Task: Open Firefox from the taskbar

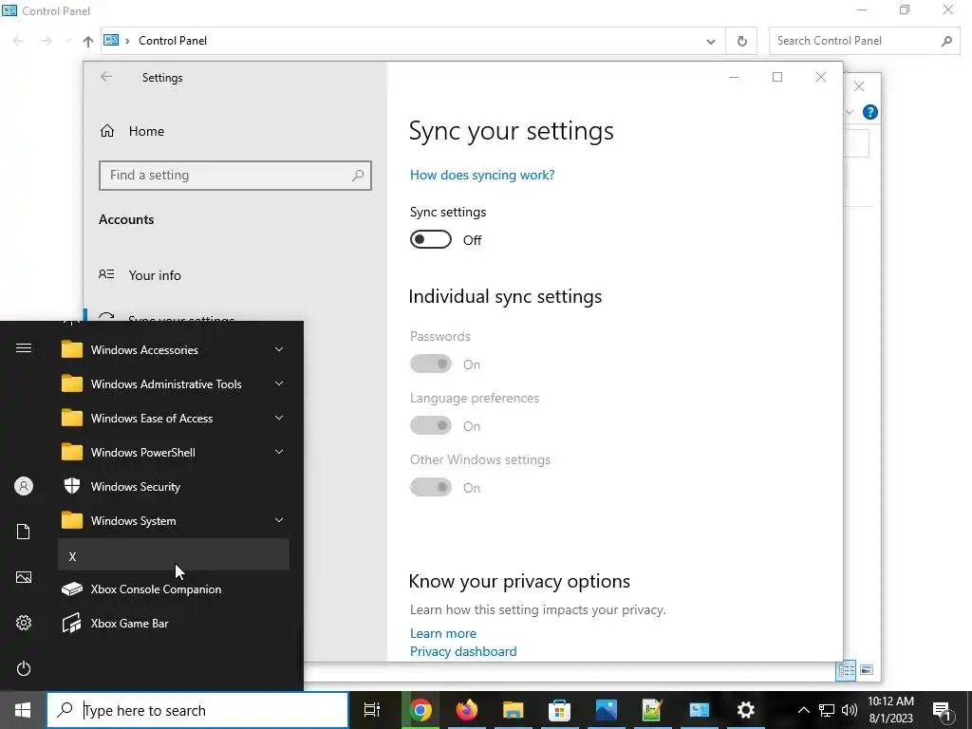Action: 467,710
